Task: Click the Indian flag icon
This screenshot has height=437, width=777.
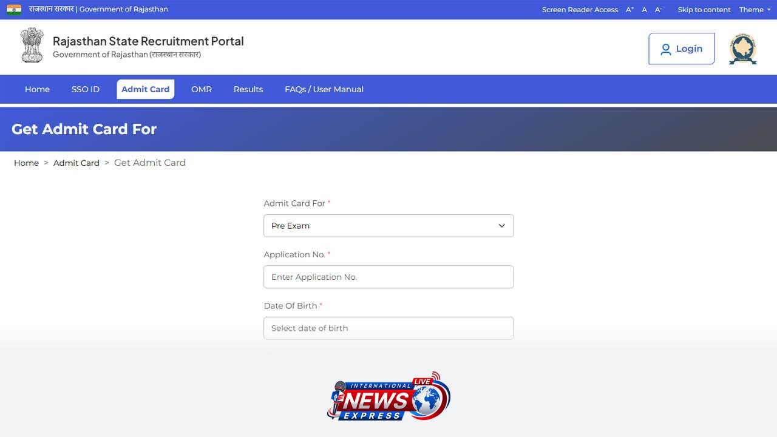Action: [x=14, y=9]
